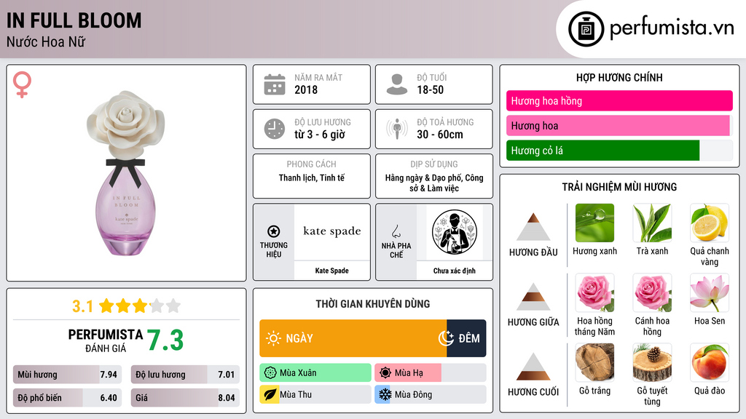
Task: Click the Hương hoa hồng accord bar
Action: [619, 100]
